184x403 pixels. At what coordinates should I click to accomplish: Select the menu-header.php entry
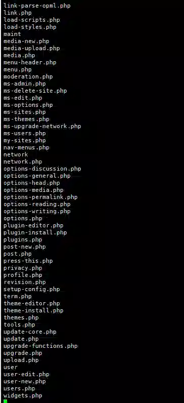pyautogui.click(x=30, y=62)
